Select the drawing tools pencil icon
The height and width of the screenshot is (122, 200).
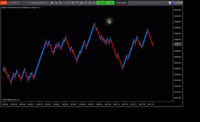coord(56,3)
